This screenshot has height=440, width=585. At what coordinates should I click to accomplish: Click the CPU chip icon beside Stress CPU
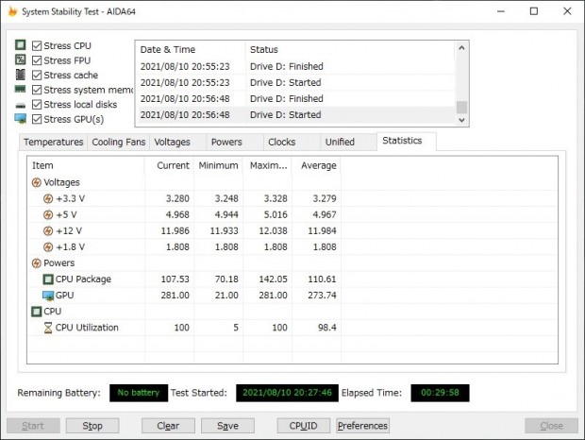point(21,45)
